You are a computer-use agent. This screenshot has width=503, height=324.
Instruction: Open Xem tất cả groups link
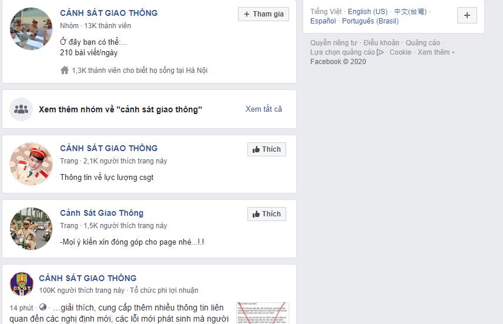pos(264,109)
